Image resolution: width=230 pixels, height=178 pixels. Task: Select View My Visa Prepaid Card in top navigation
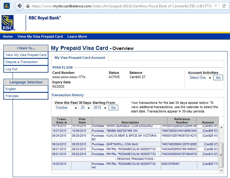40,36
